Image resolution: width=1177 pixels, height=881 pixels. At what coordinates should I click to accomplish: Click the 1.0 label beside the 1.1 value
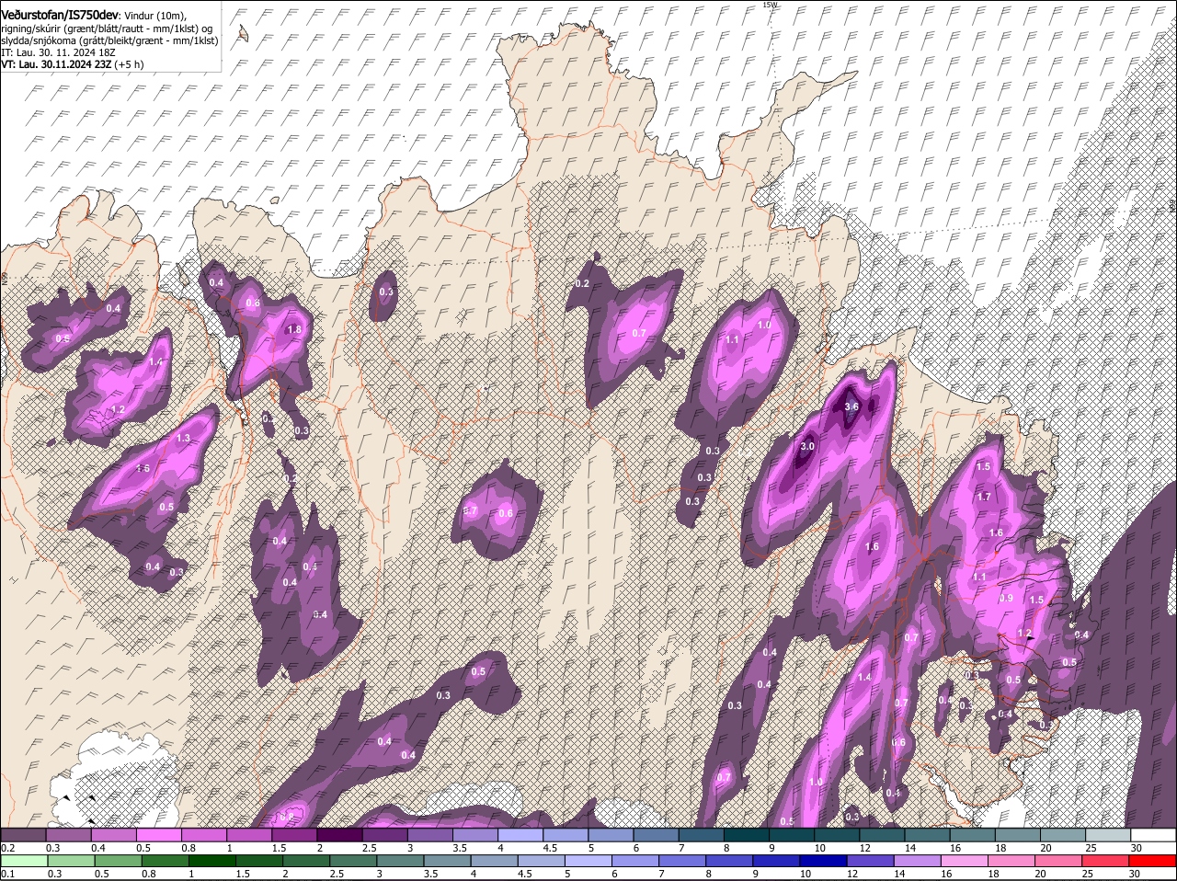pos(763,326)
